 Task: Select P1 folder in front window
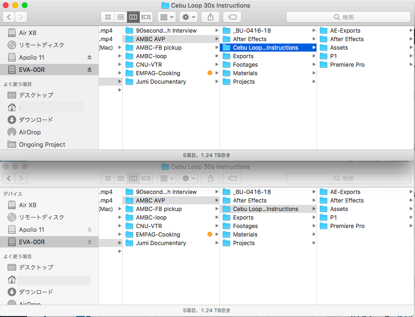366,56
